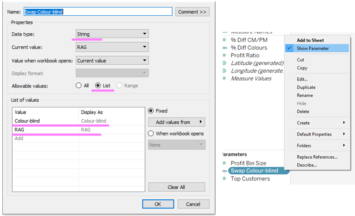355x216 pixels.
Task: Click the Comment >> button
Action: [x=192, y=12]
